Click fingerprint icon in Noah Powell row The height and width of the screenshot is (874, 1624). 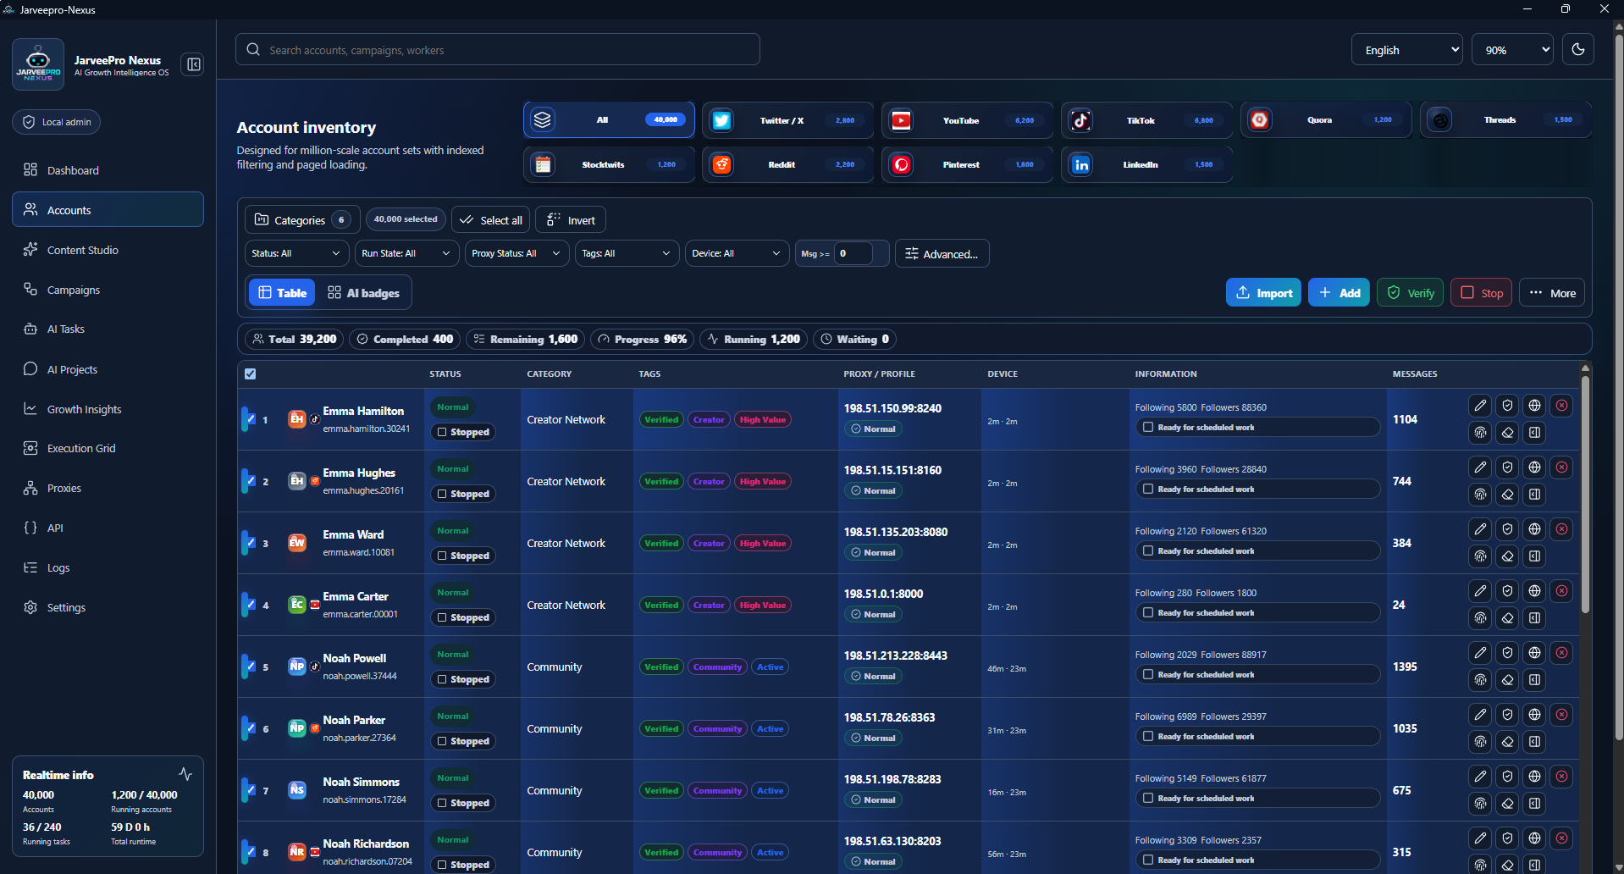coord(1480,680)
